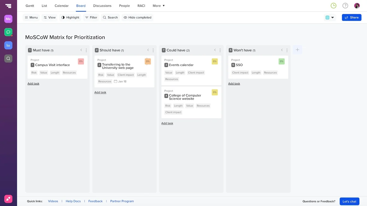The width and height of the screenshot is (367, 206).
Task: Click the teal color swatch
Action: coord(327,17)
